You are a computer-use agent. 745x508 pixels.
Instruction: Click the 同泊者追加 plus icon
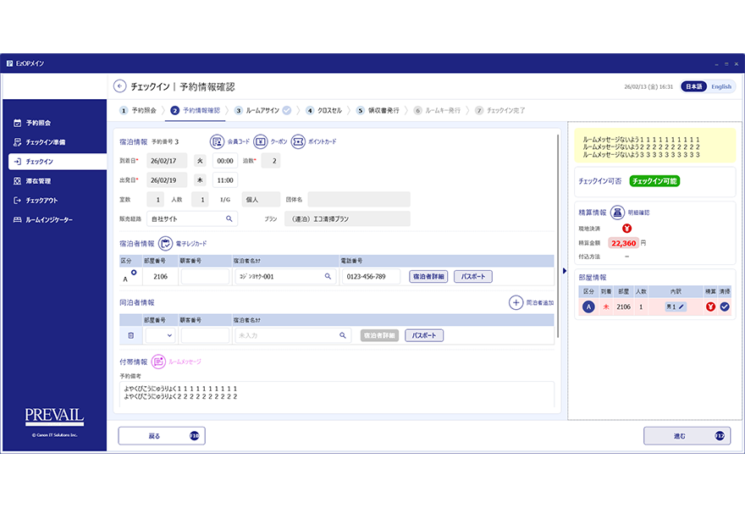(x=516, y=302)
